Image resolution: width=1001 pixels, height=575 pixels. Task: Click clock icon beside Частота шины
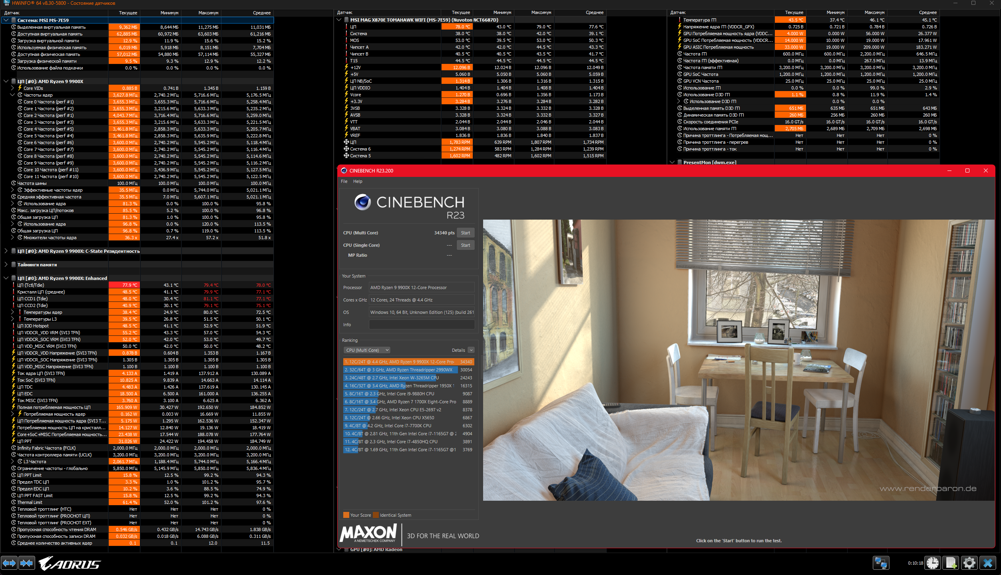coord(14,183)
